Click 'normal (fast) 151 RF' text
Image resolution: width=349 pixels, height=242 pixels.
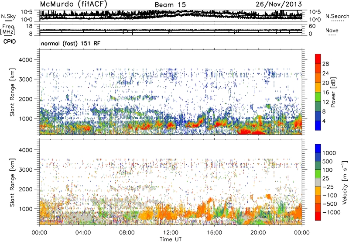(x=71, y=43)
